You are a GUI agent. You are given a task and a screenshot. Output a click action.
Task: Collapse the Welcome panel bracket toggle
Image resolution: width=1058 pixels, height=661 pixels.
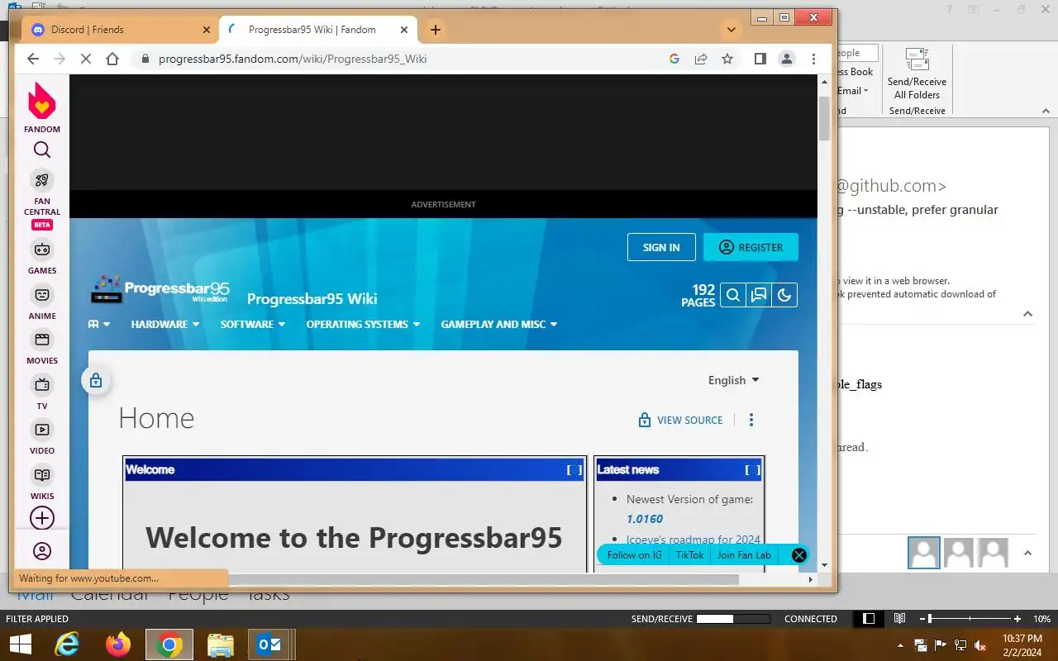coord(574,469)
